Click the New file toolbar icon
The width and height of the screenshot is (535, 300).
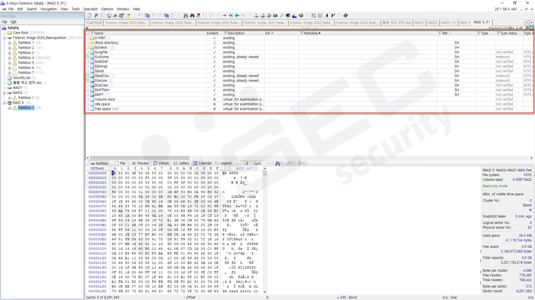[90, 15]
